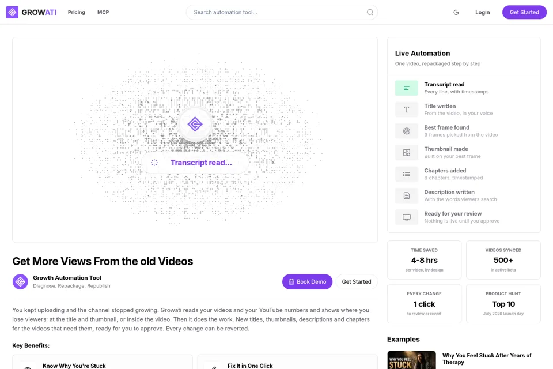Click the 'Ready for your review' step title
Image resolution: width=553 pixels, height=369 pixels.
point(453,214)
